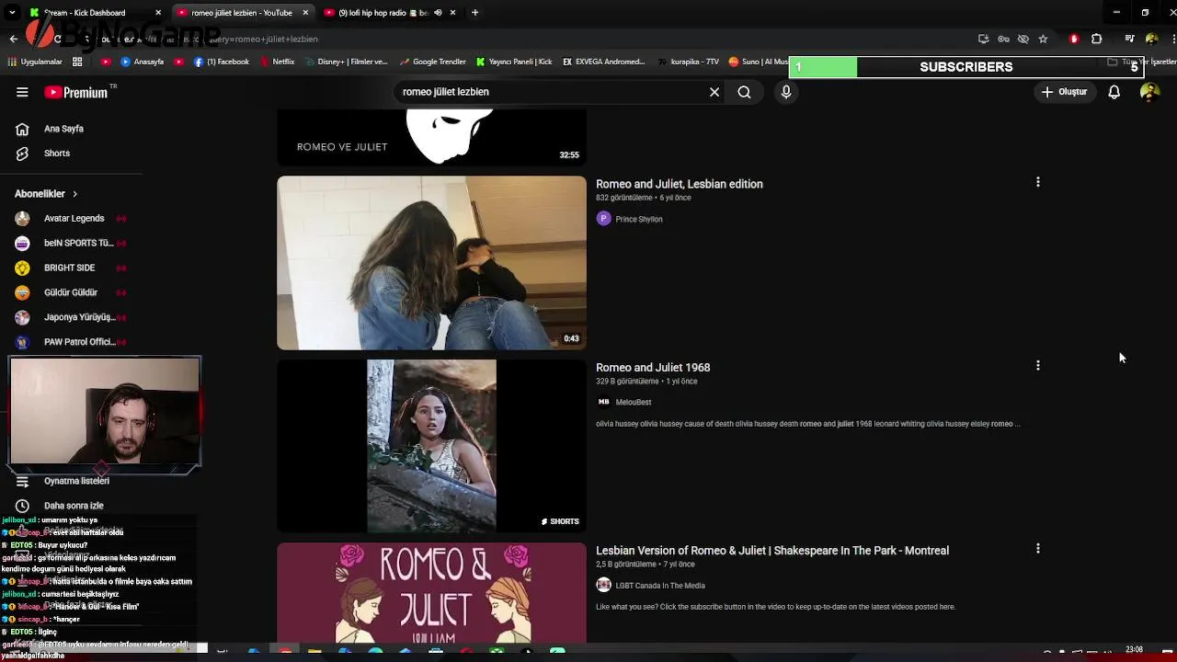Open Uygulamalar bookmark
The height and width of the screenshot is (662, 1177).
click(35, 62)
